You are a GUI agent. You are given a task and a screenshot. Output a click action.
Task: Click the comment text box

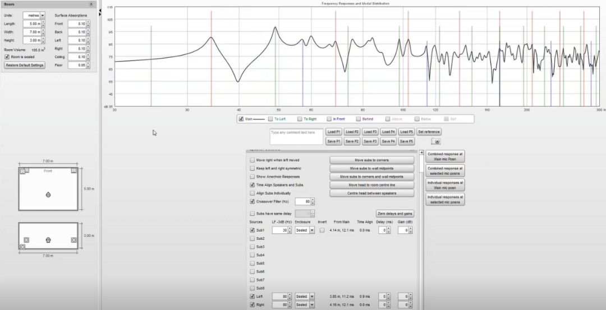(296, 137)
